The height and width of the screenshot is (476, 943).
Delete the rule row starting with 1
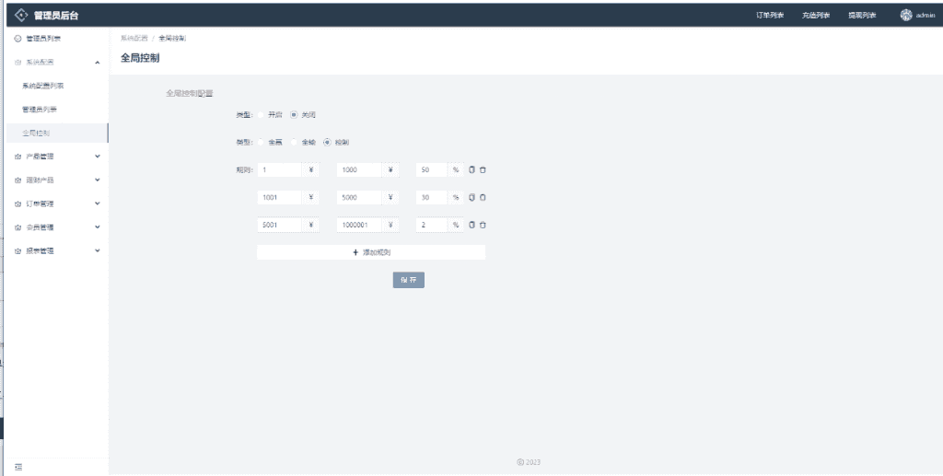[x=483, y=169]
